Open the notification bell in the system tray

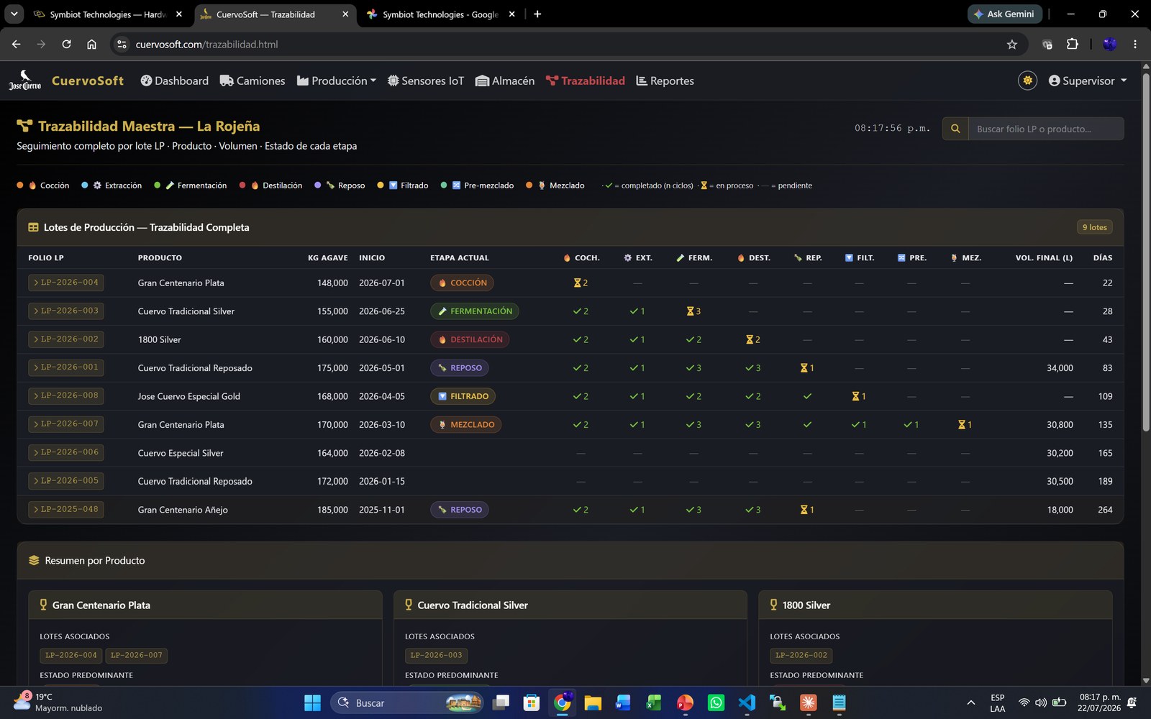(1132, 702)
